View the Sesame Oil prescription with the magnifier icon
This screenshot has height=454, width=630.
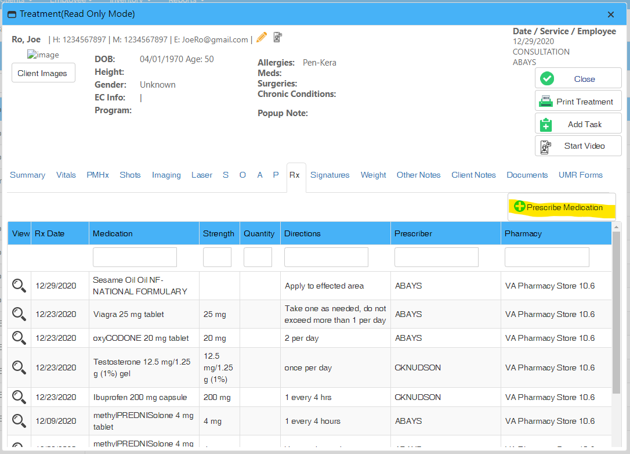pyautogui.click(x=19, y=286)
